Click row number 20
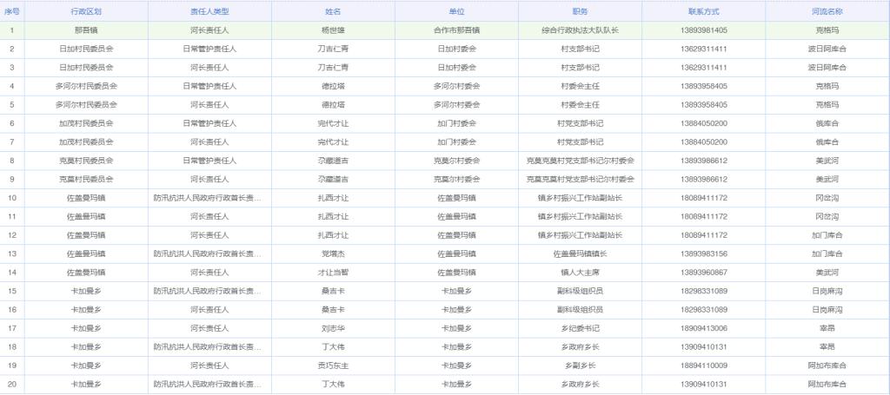This screenshot has height=395, width=890. (12, 385)
